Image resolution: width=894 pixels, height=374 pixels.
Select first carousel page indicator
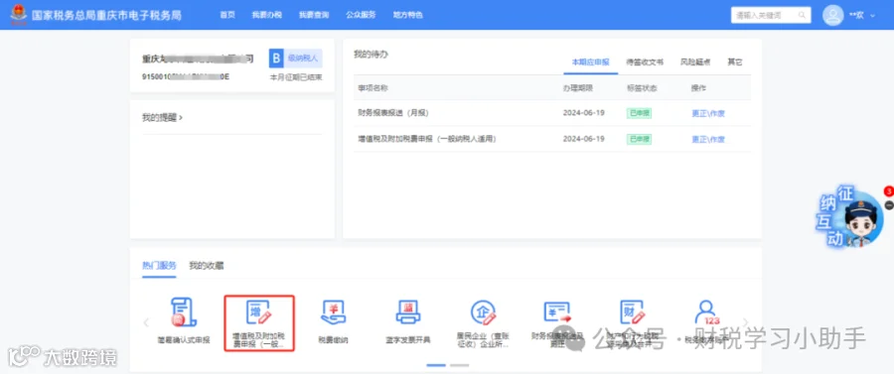point(436,365)
